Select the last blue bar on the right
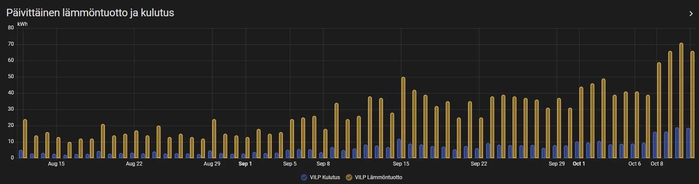699x184 pixels. click(688, 143)
